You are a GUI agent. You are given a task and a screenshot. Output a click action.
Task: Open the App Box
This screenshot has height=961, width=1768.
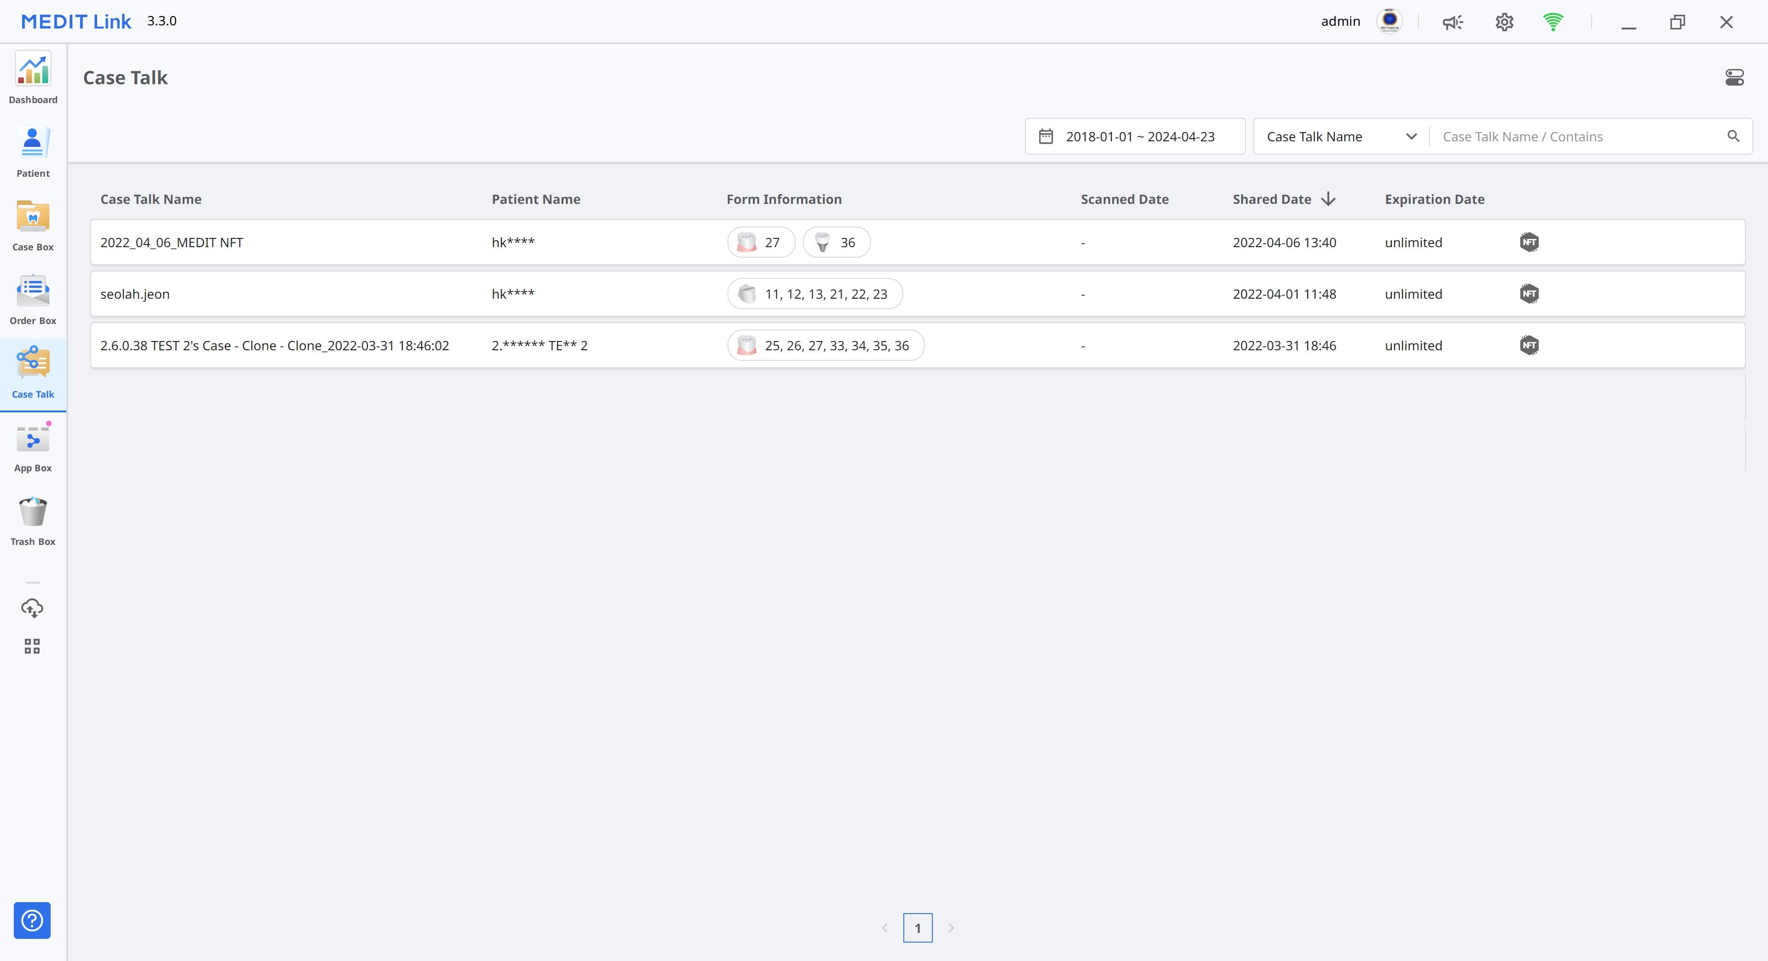pos(33,446)
